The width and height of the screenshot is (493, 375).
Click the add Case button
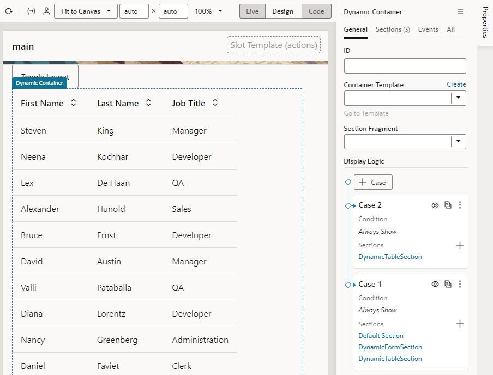[373, 182]
